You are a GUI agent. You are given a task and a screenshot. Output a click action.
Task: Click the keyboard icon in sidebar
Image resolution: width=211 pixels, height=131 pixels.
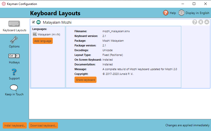(x=14, y=23)
